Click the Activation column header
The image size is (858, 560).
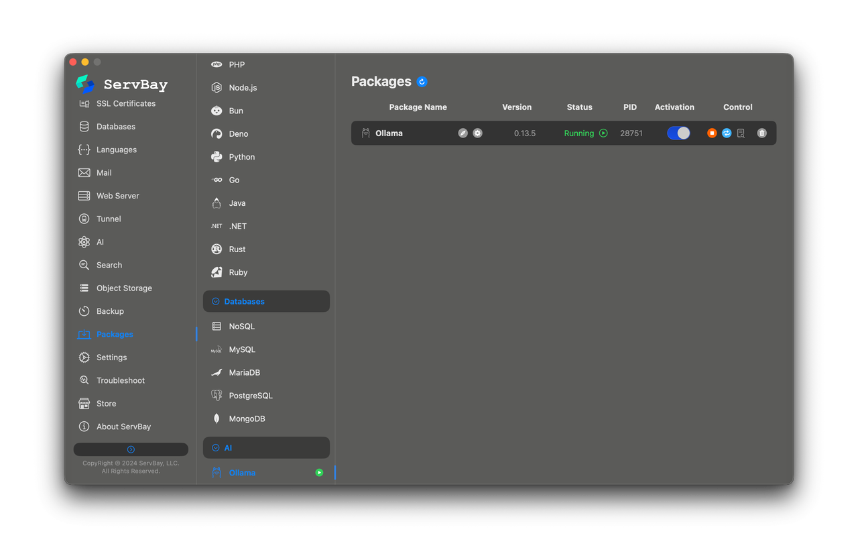(x=674, y=107)
